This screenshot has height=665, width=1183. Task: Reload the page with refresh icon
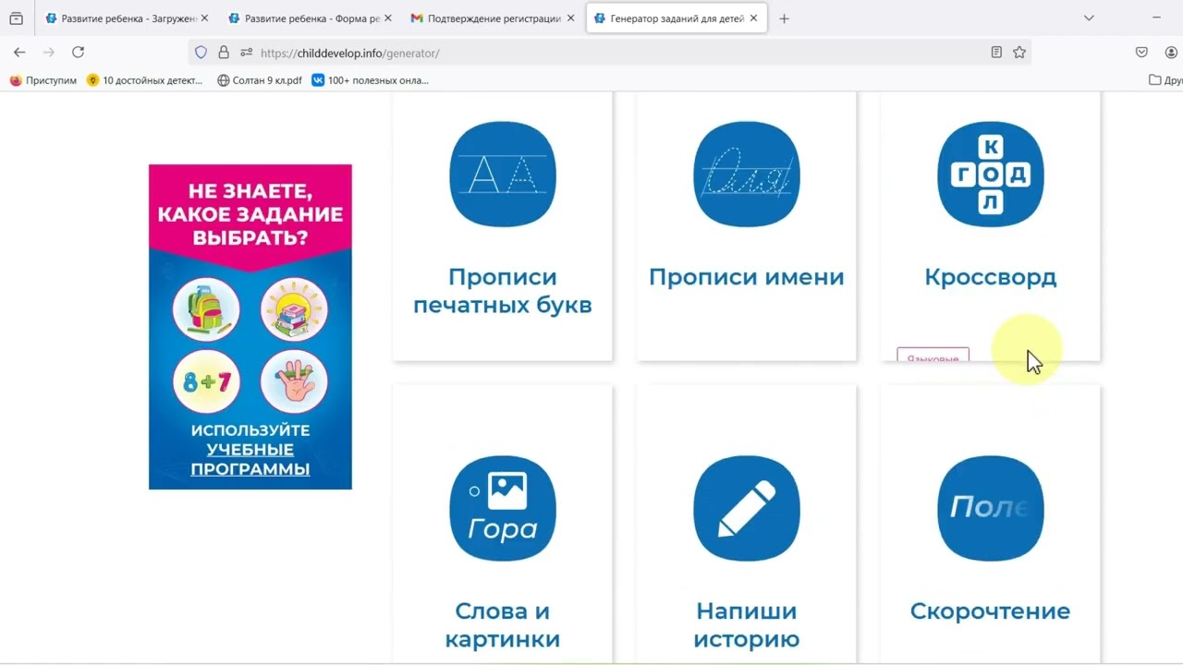[x=79, y=53]
